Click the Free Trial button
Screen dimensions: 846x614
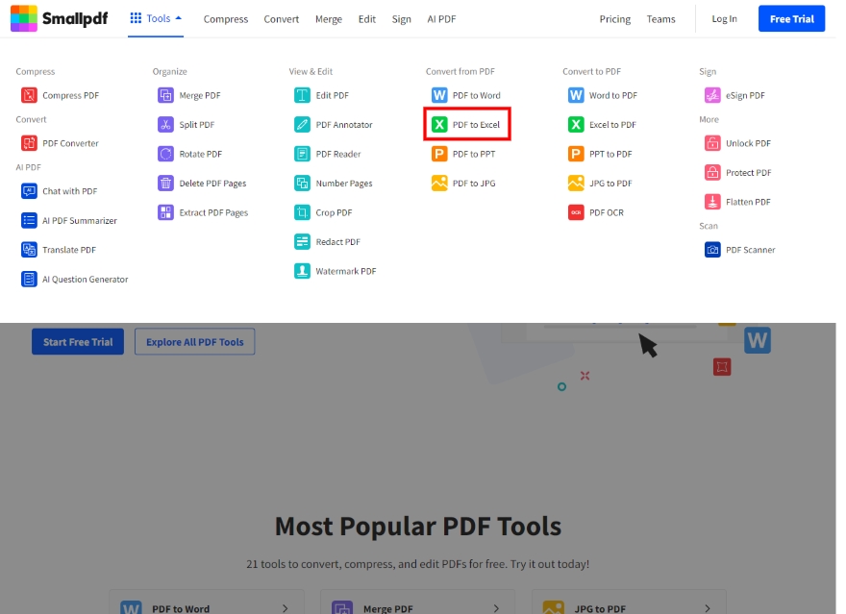[791, 18]
